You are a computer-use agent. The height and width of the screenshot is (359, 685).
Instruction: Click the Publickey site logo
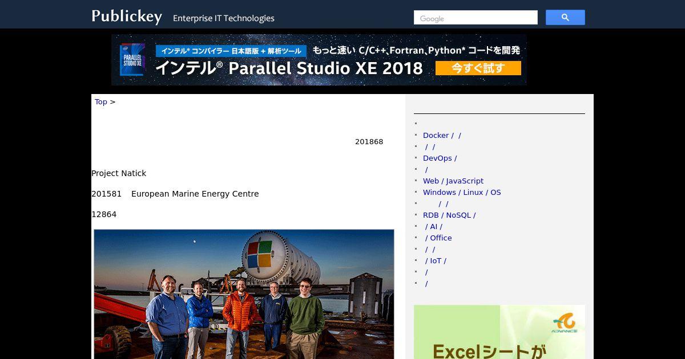point(127,17)
